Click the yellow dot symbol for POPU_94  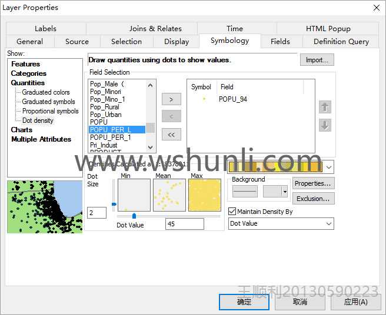(204, 99)
